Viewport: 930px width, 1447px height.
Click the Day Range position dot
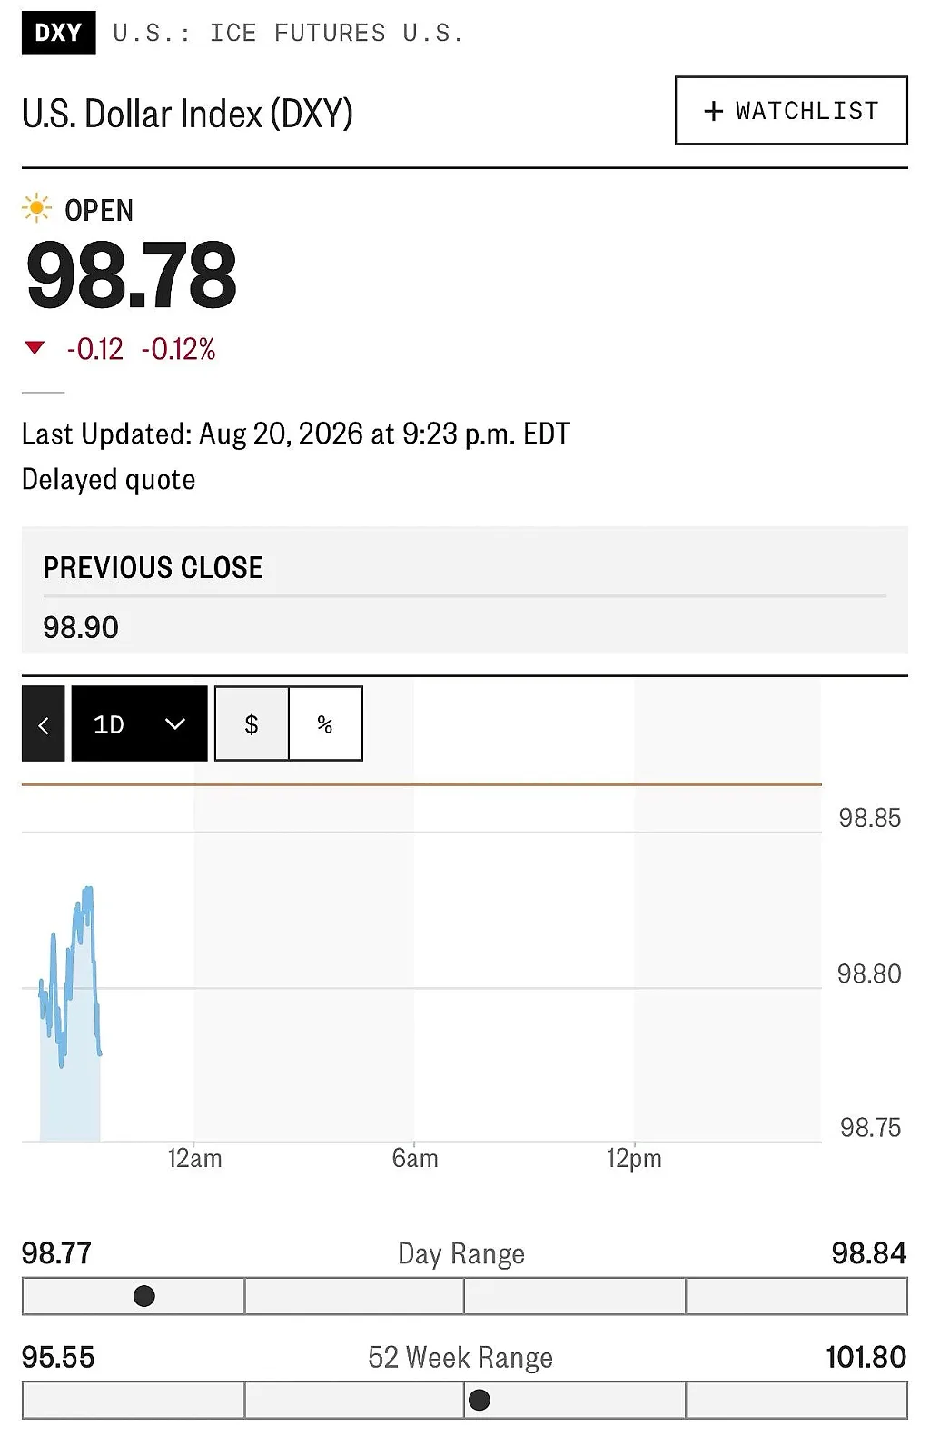pyautogui.click(x=143, y=1296)
